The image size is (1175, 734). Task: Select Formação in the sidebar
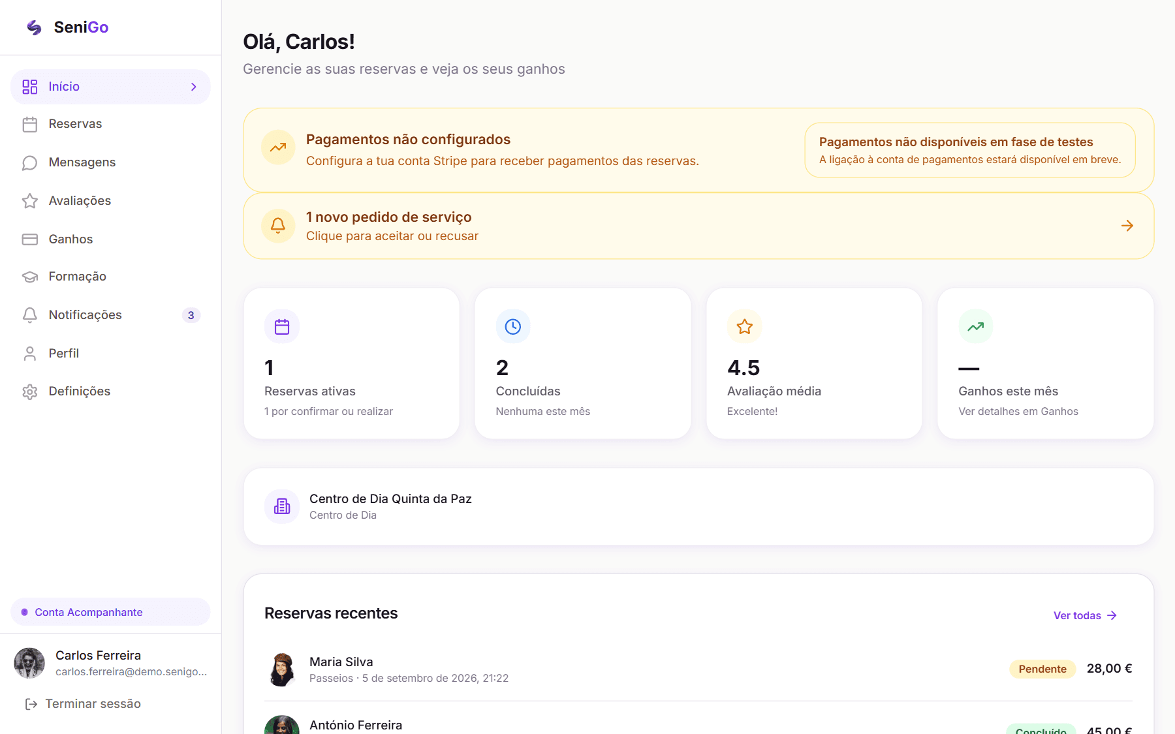click(x=110, y=277)
